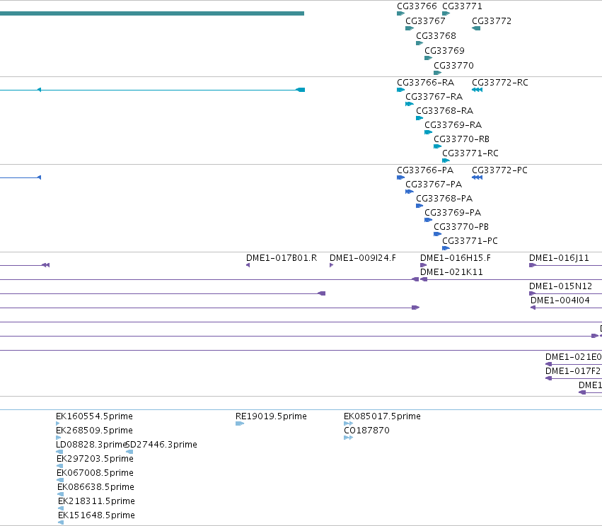Click the CG33766-RA transcript label
Image resolution: width=602 pixels, height=526 pixels.
425,83
